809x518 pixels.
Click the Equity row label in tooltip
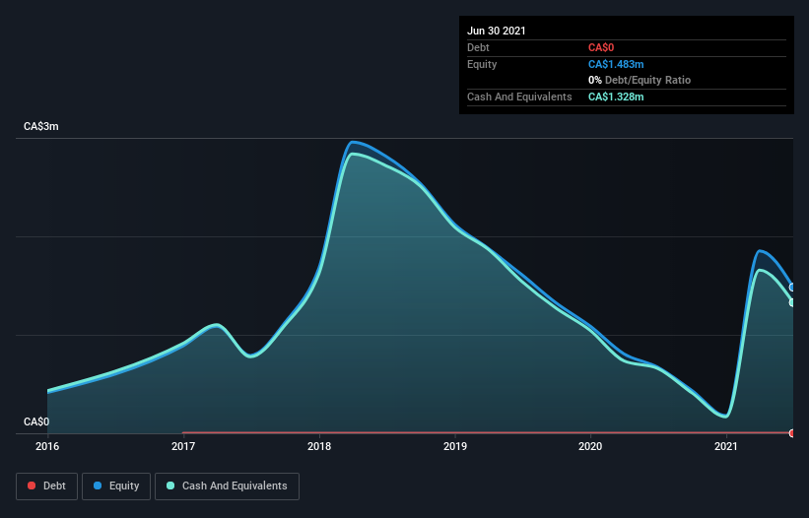click(482, 64)
